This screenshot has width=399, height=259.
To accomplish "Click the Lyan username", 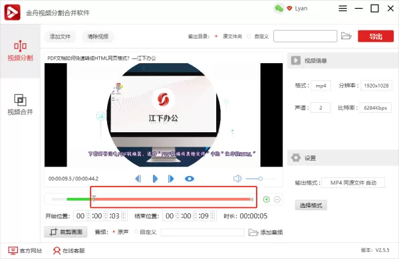I will [x=301, y=9].
